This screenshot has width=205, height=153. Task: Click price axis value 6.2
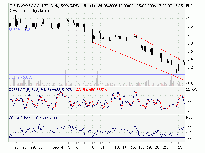[190, 67]
